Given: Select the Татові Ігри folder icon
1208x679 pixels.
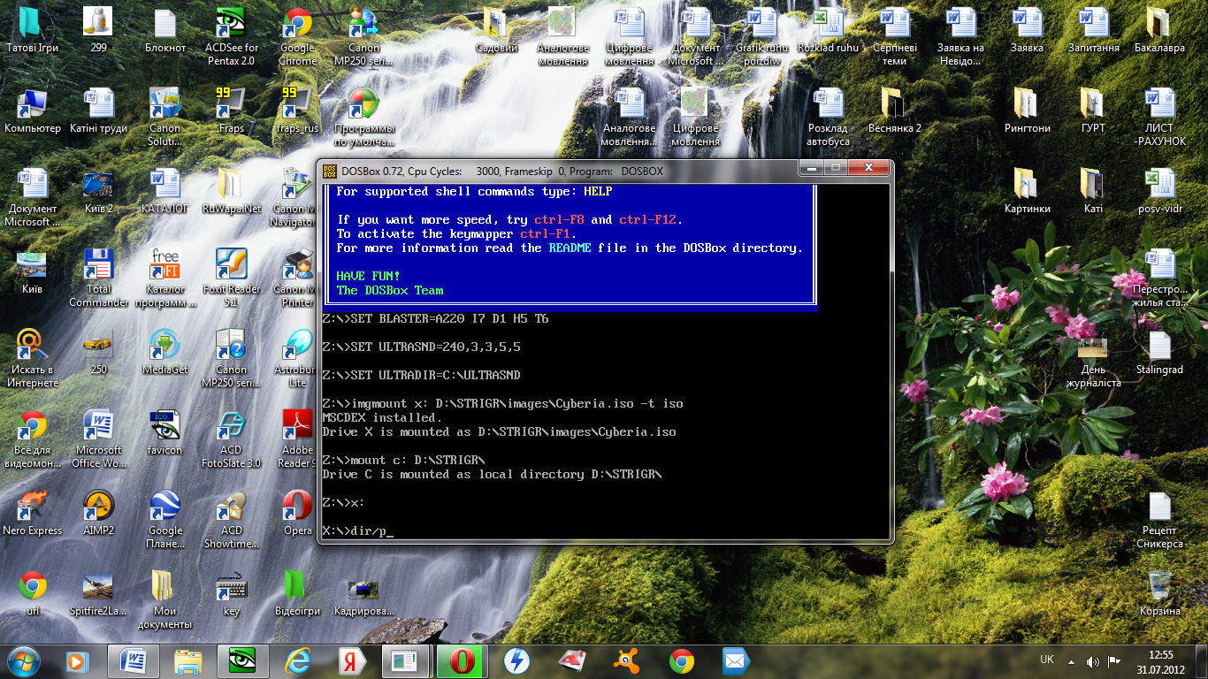Looking at the screenshot, I should tap(33, 31).
